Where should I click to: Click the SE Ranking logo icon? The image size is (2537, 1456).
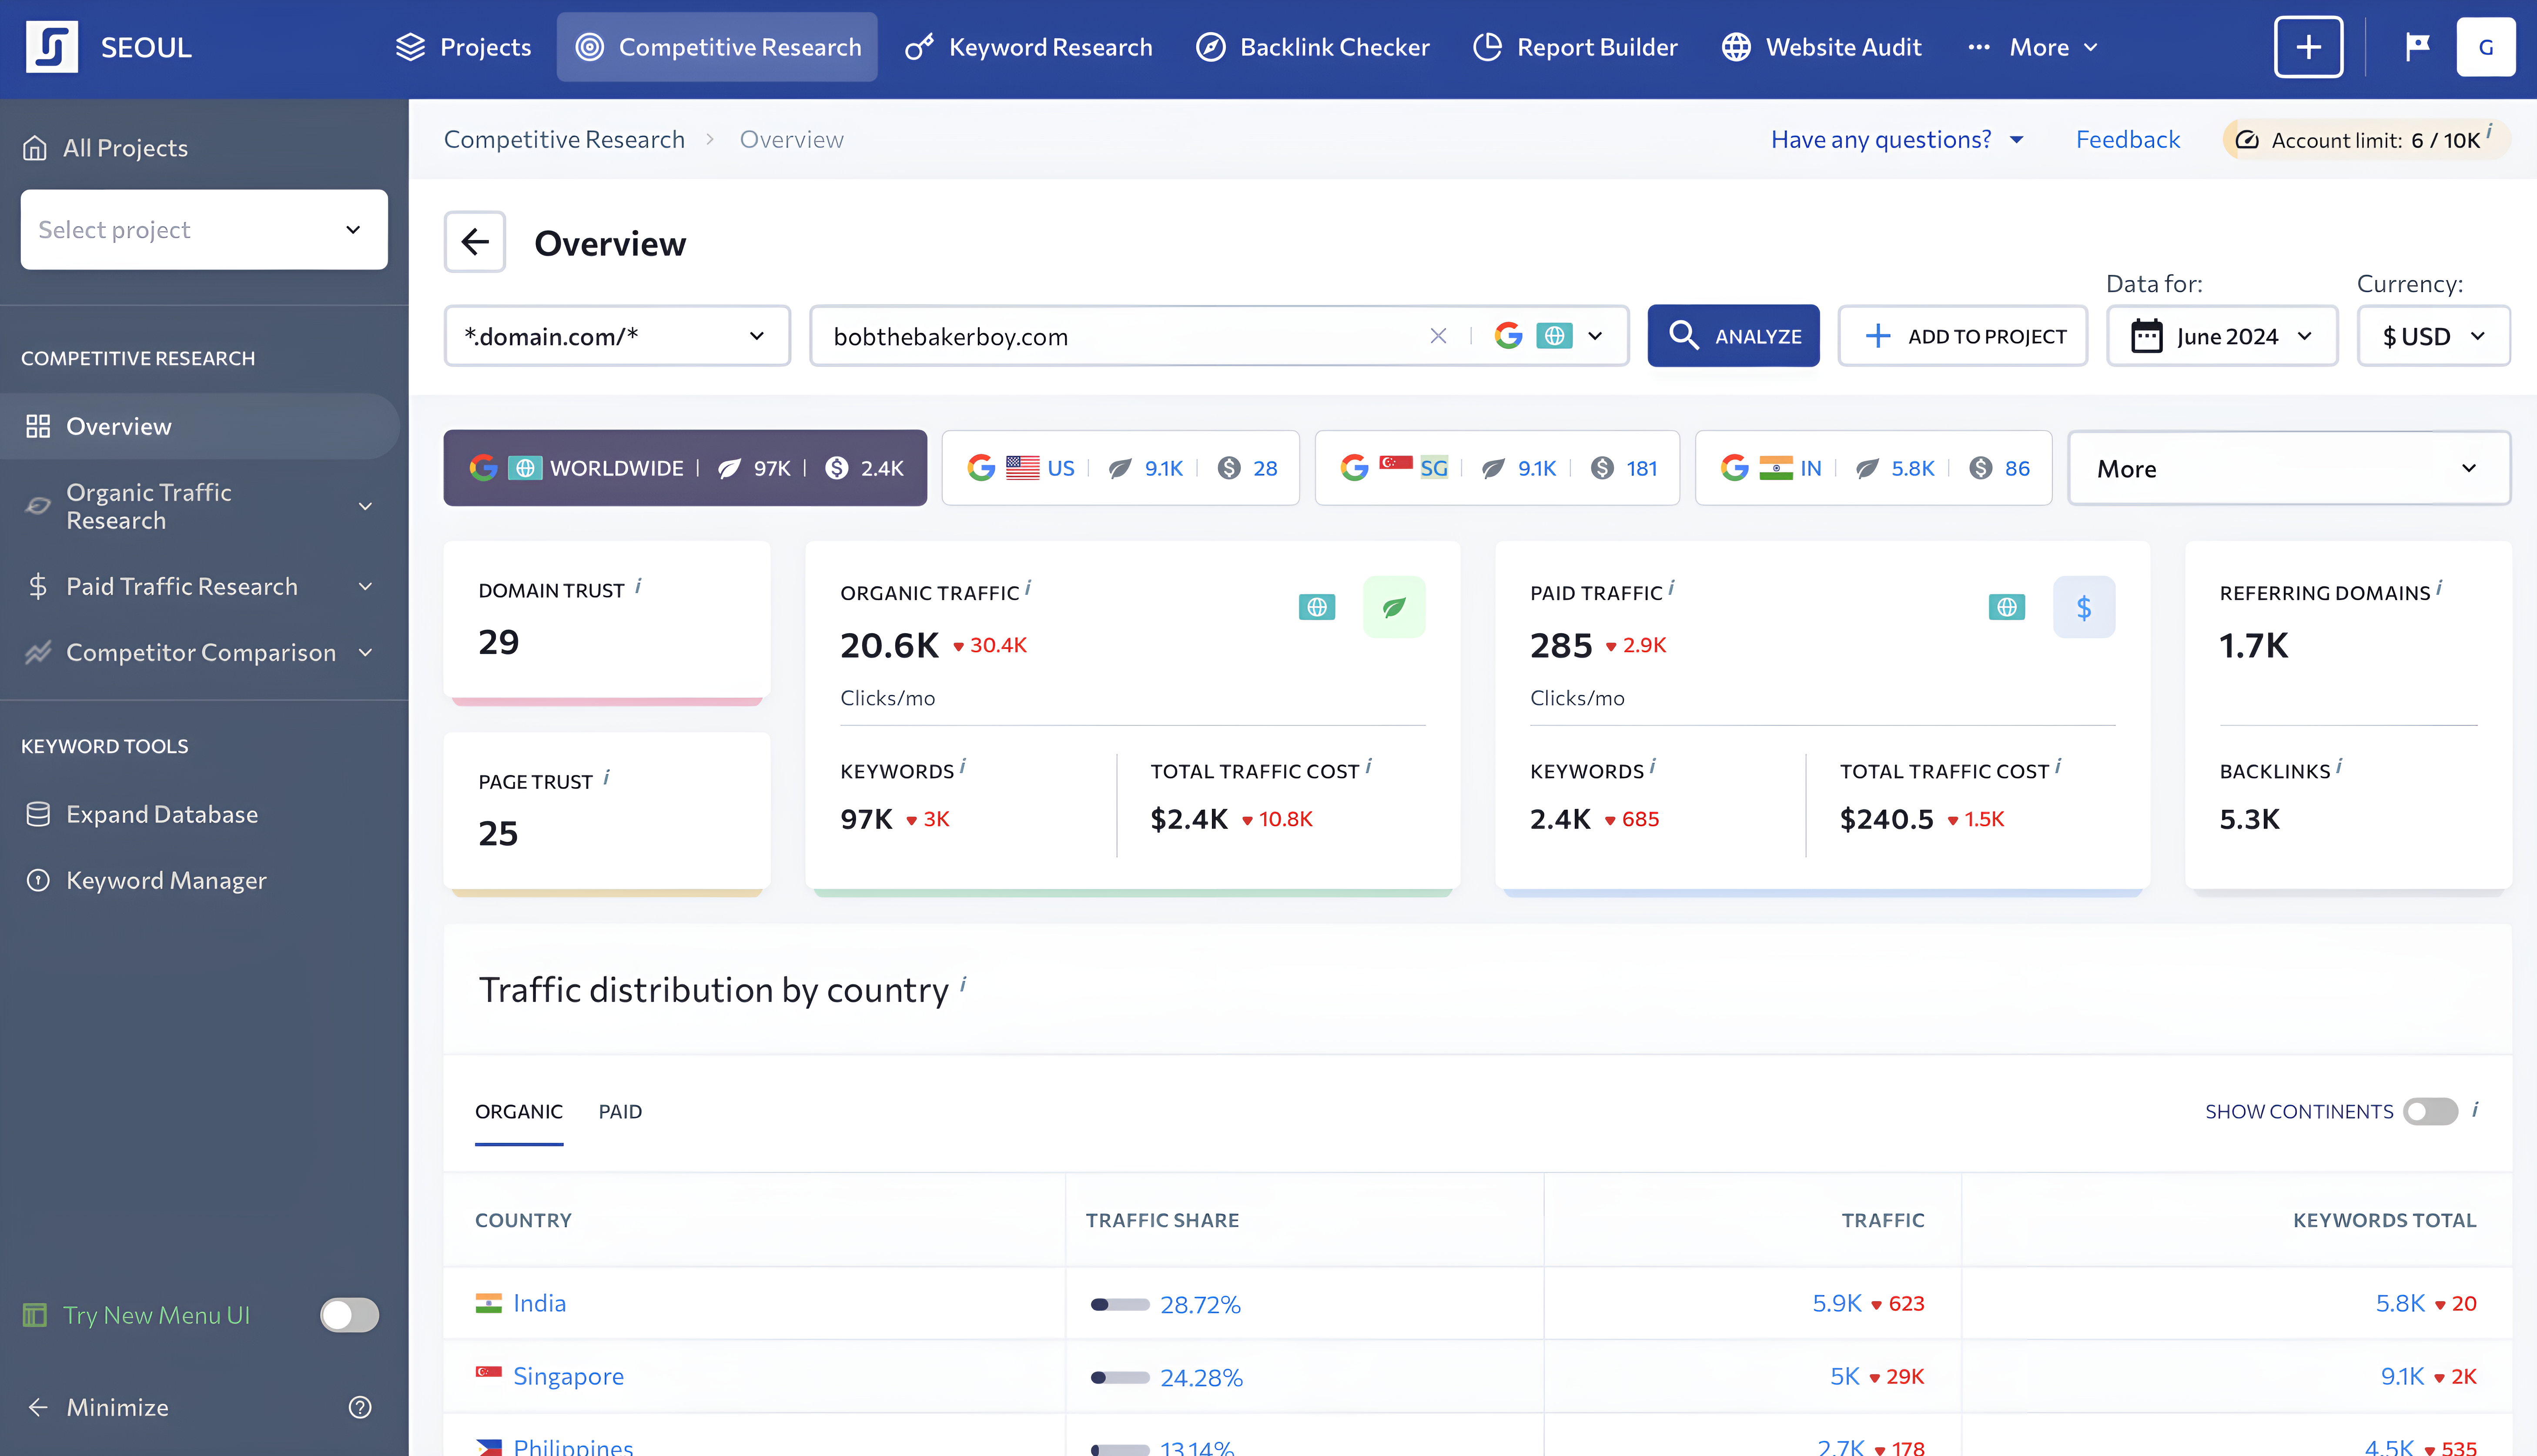[x=52, y=47]
